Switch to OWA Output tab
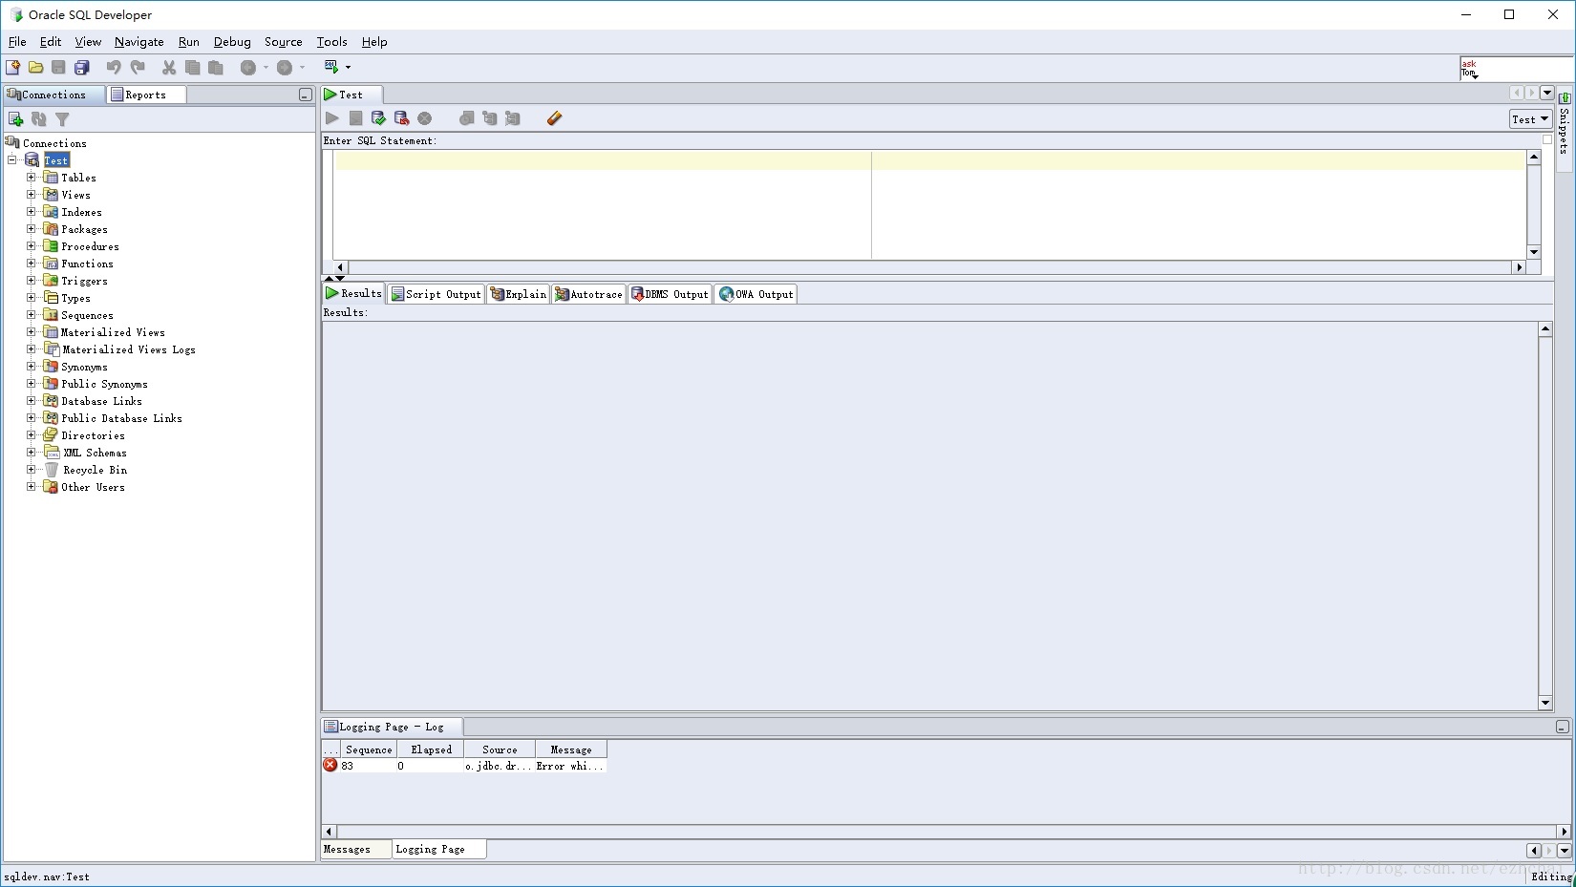 pyautogui.click(x=756, y=294)
